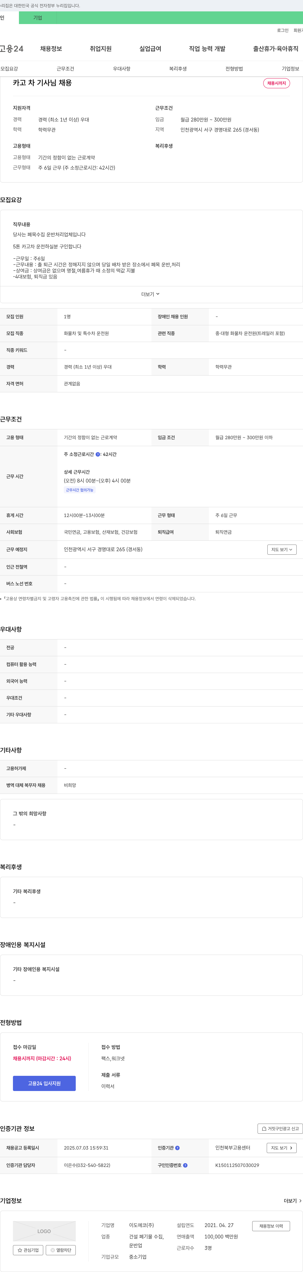
Task: Click 팩스,워크넷 application method text
Action: (x=113, y=1058)
